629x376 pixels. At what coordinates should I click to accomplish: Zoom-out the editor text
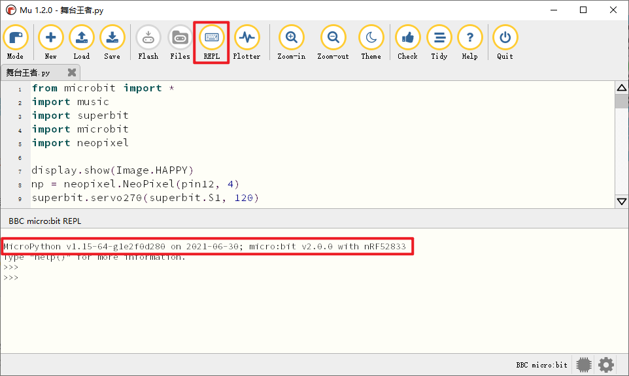(x=333, y=42)
